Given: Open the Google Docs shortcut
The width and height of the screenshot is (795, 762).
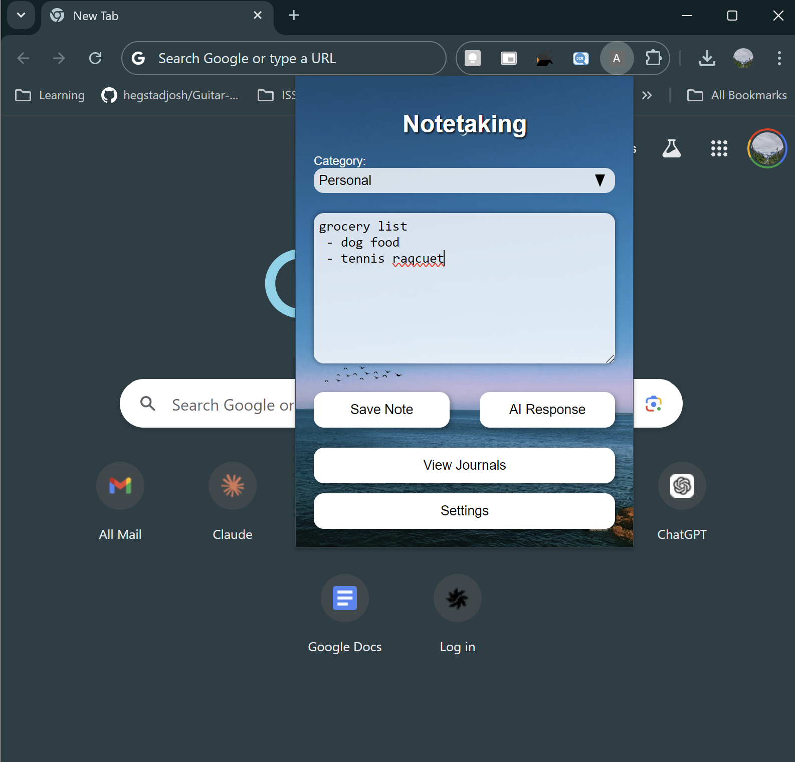Looking at the screenshot, I should (345, 614).
